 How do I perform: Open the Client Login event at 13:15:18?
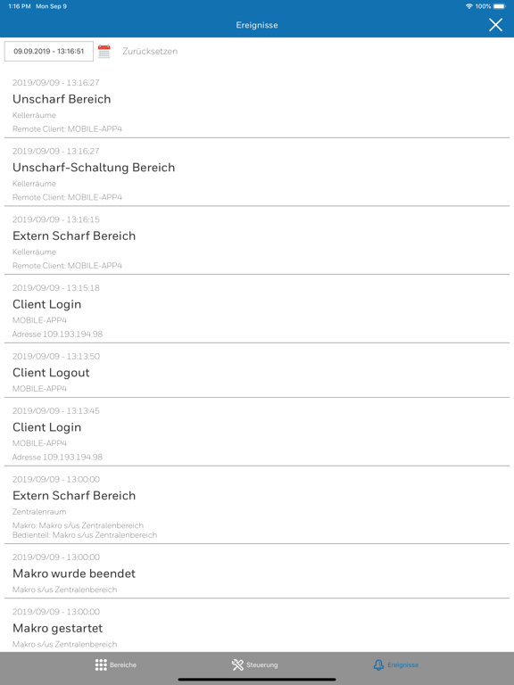[x=257, y=309]
